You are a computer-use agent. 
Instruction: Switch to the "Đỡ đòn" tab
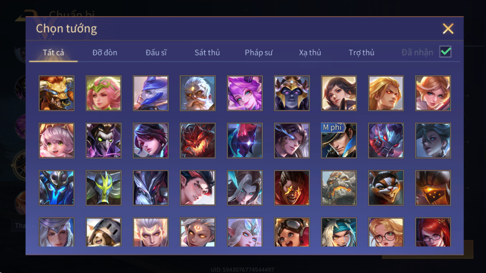point(105,52)
